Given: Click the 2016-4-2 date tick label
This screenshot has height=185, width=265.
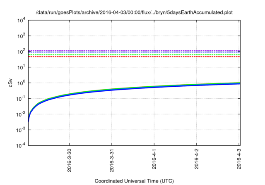Looking at the screenshot, I should coord(197,159).
